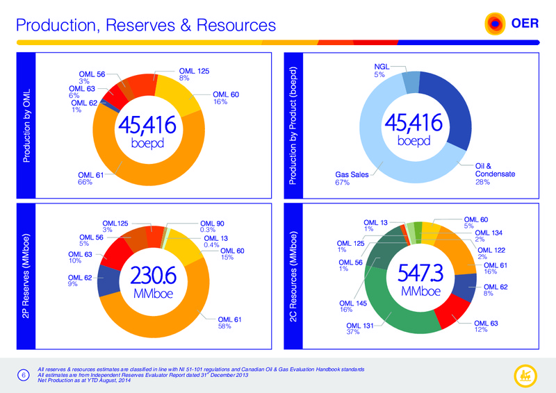Click the 'OML 63 6%' production label

[x=82, y=92]
